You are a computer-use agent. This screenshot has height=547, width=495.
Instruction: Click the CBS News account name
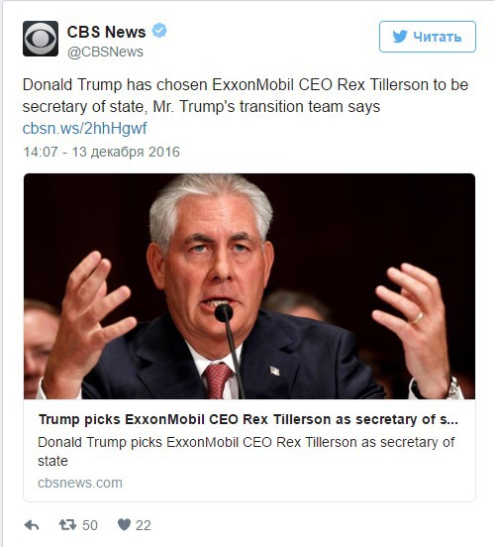click(106, 32)
